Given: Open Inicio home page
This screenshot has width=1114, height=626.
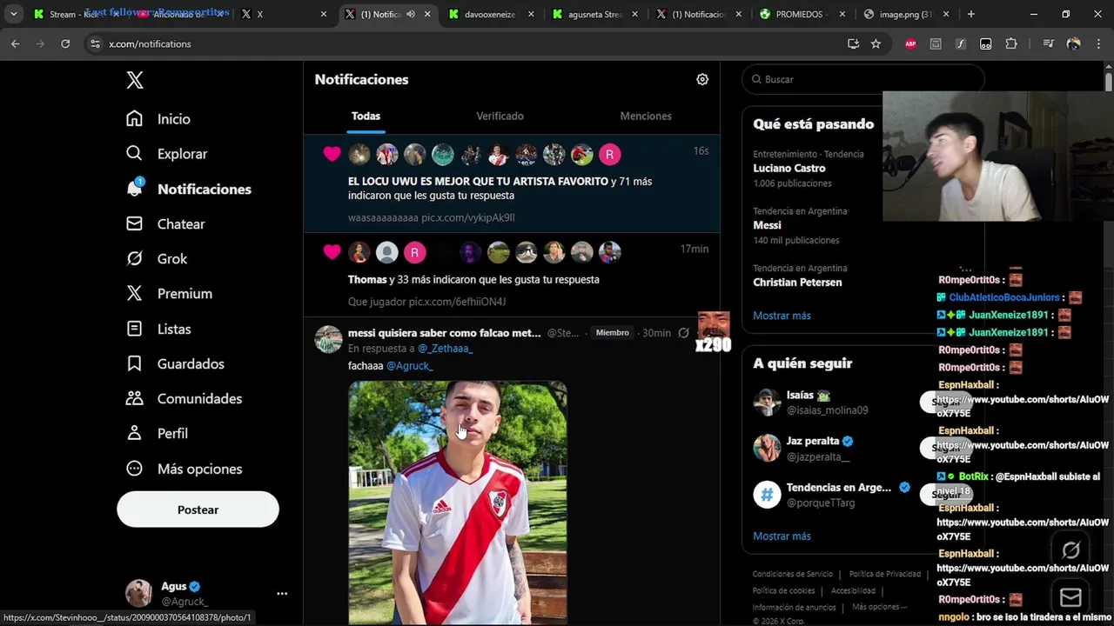Looking at the screenshot, I should 158,119.
